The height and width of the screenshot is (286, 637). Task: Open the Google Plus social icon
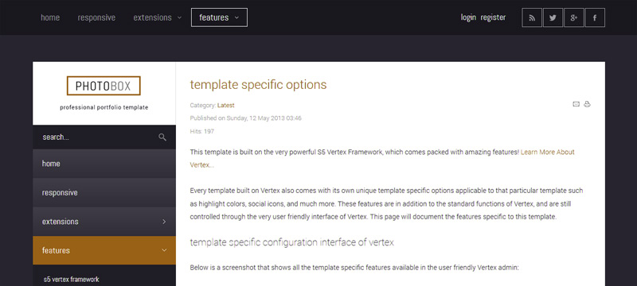coord(573,17)
